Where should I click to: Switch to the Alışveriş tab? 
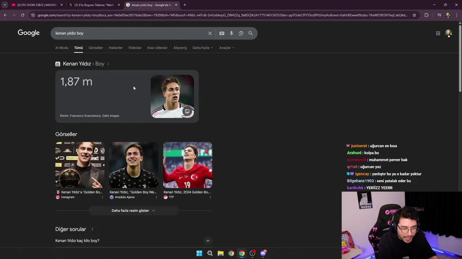[x=180, y=47]
